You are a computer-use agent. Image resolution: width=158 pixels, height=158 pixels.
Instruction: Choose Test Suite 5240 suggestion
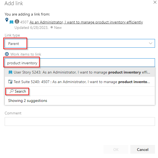[x=80, y=82]
